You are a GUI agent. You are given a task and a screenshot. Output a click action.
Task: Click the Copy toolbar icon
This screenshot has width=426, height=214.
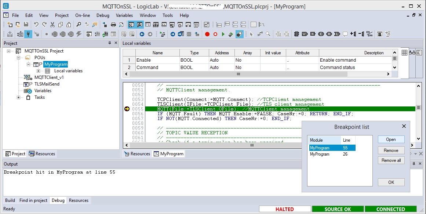[61, 25]
